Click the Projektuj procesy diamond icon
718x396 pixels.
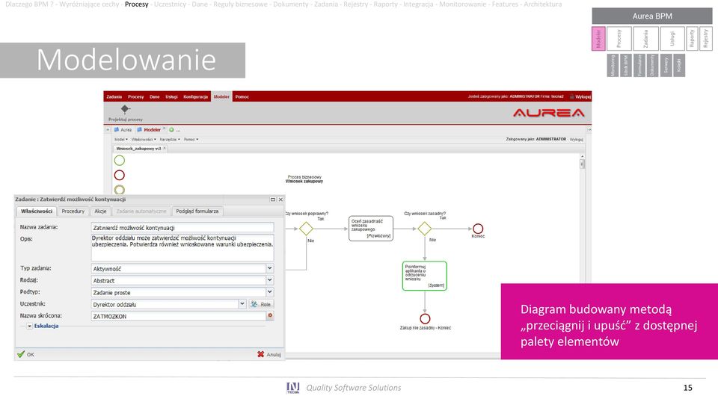point(125,109)
